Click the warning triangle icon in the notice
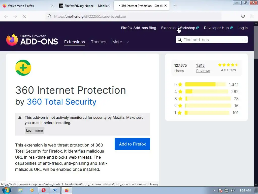The height and width of the screenshot is (194, 258). click(20, 117)
